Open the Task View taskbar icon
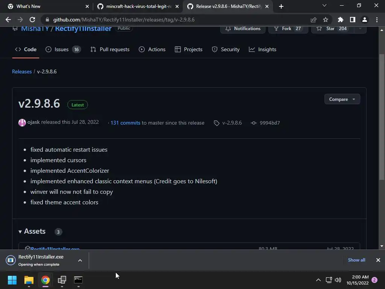The image size is (385, 289). (62, 280)
